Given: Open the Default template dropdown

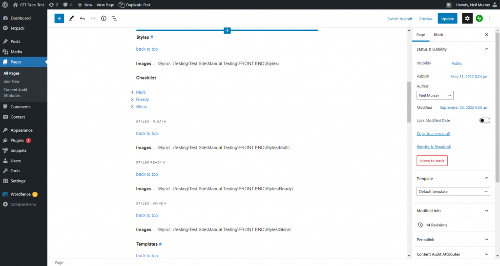Looking at the screenshot, I should pyautogui.click(x=453, y=192).
